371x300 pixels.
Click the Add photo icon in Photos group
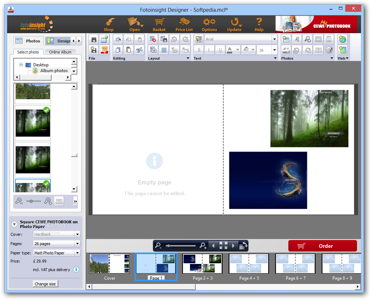286,39
